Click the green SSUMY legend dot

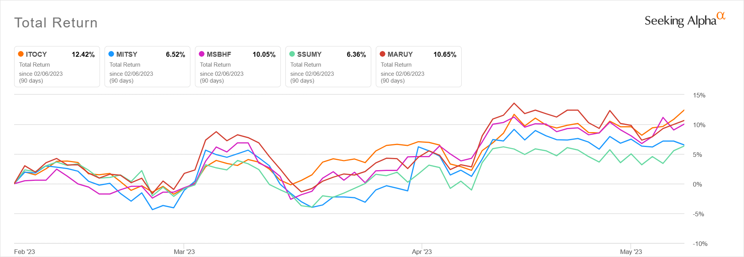[x=292, y=54]
